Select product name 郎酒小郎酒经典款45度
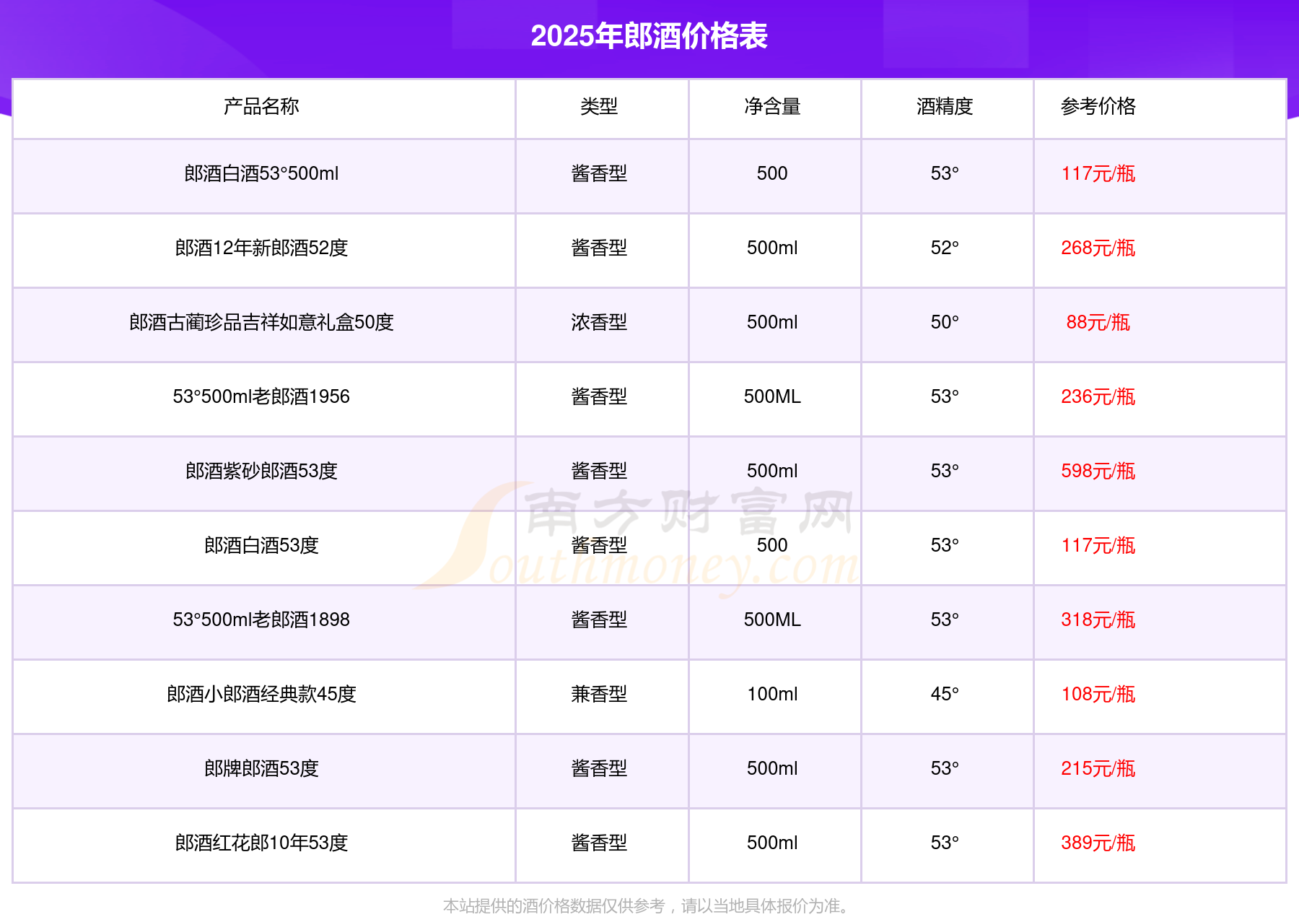This screenshot has width=1299, height=917. (x=261, y=695)
